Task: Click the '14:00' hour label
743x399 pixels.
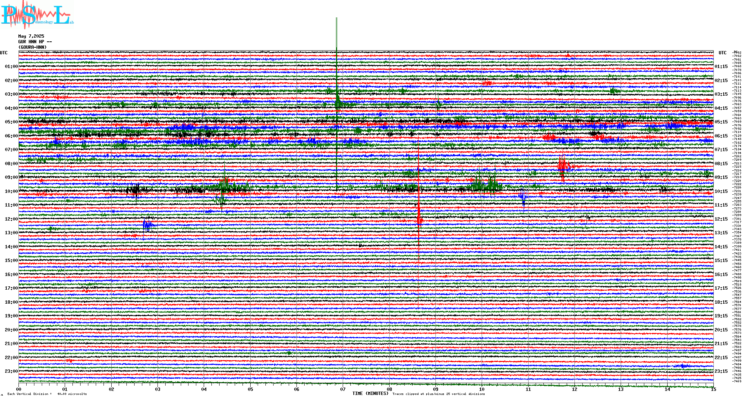Action: [x=11, y=247]
